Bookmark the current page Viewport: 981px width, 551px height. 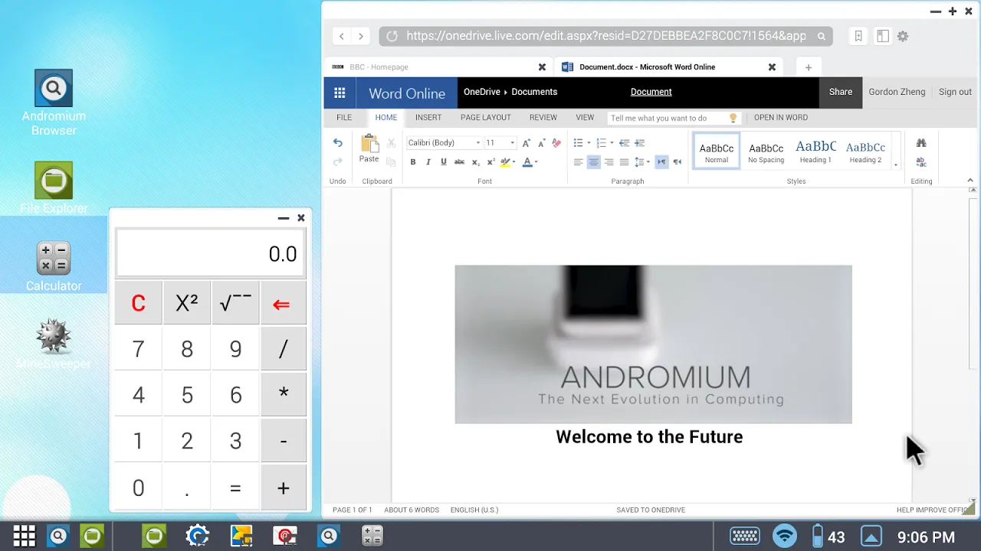point(858,36)
